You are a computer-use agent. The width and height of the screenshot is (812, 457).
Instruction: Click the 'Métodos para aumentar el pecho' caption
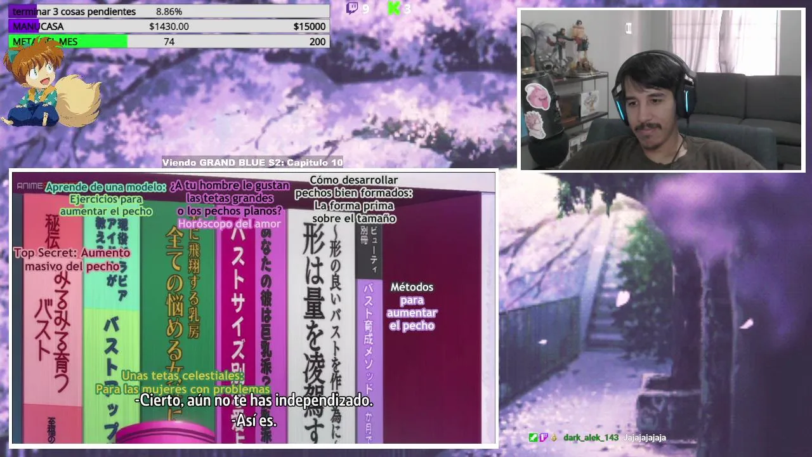pyautogui.click(x=412, y=307)
